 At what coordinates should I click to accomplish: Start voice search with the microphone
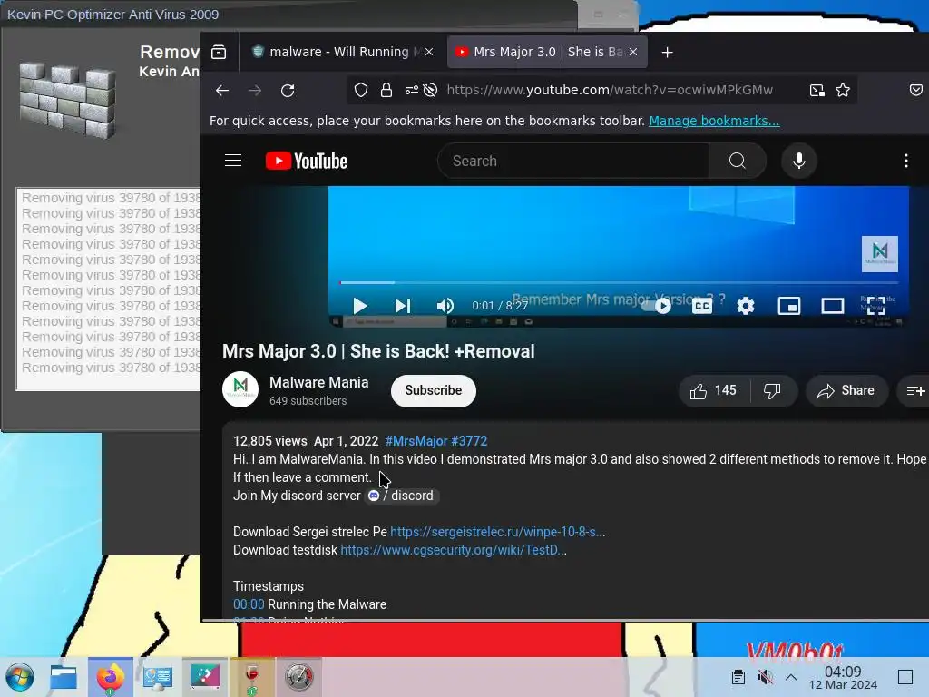[x=798, y=161]
